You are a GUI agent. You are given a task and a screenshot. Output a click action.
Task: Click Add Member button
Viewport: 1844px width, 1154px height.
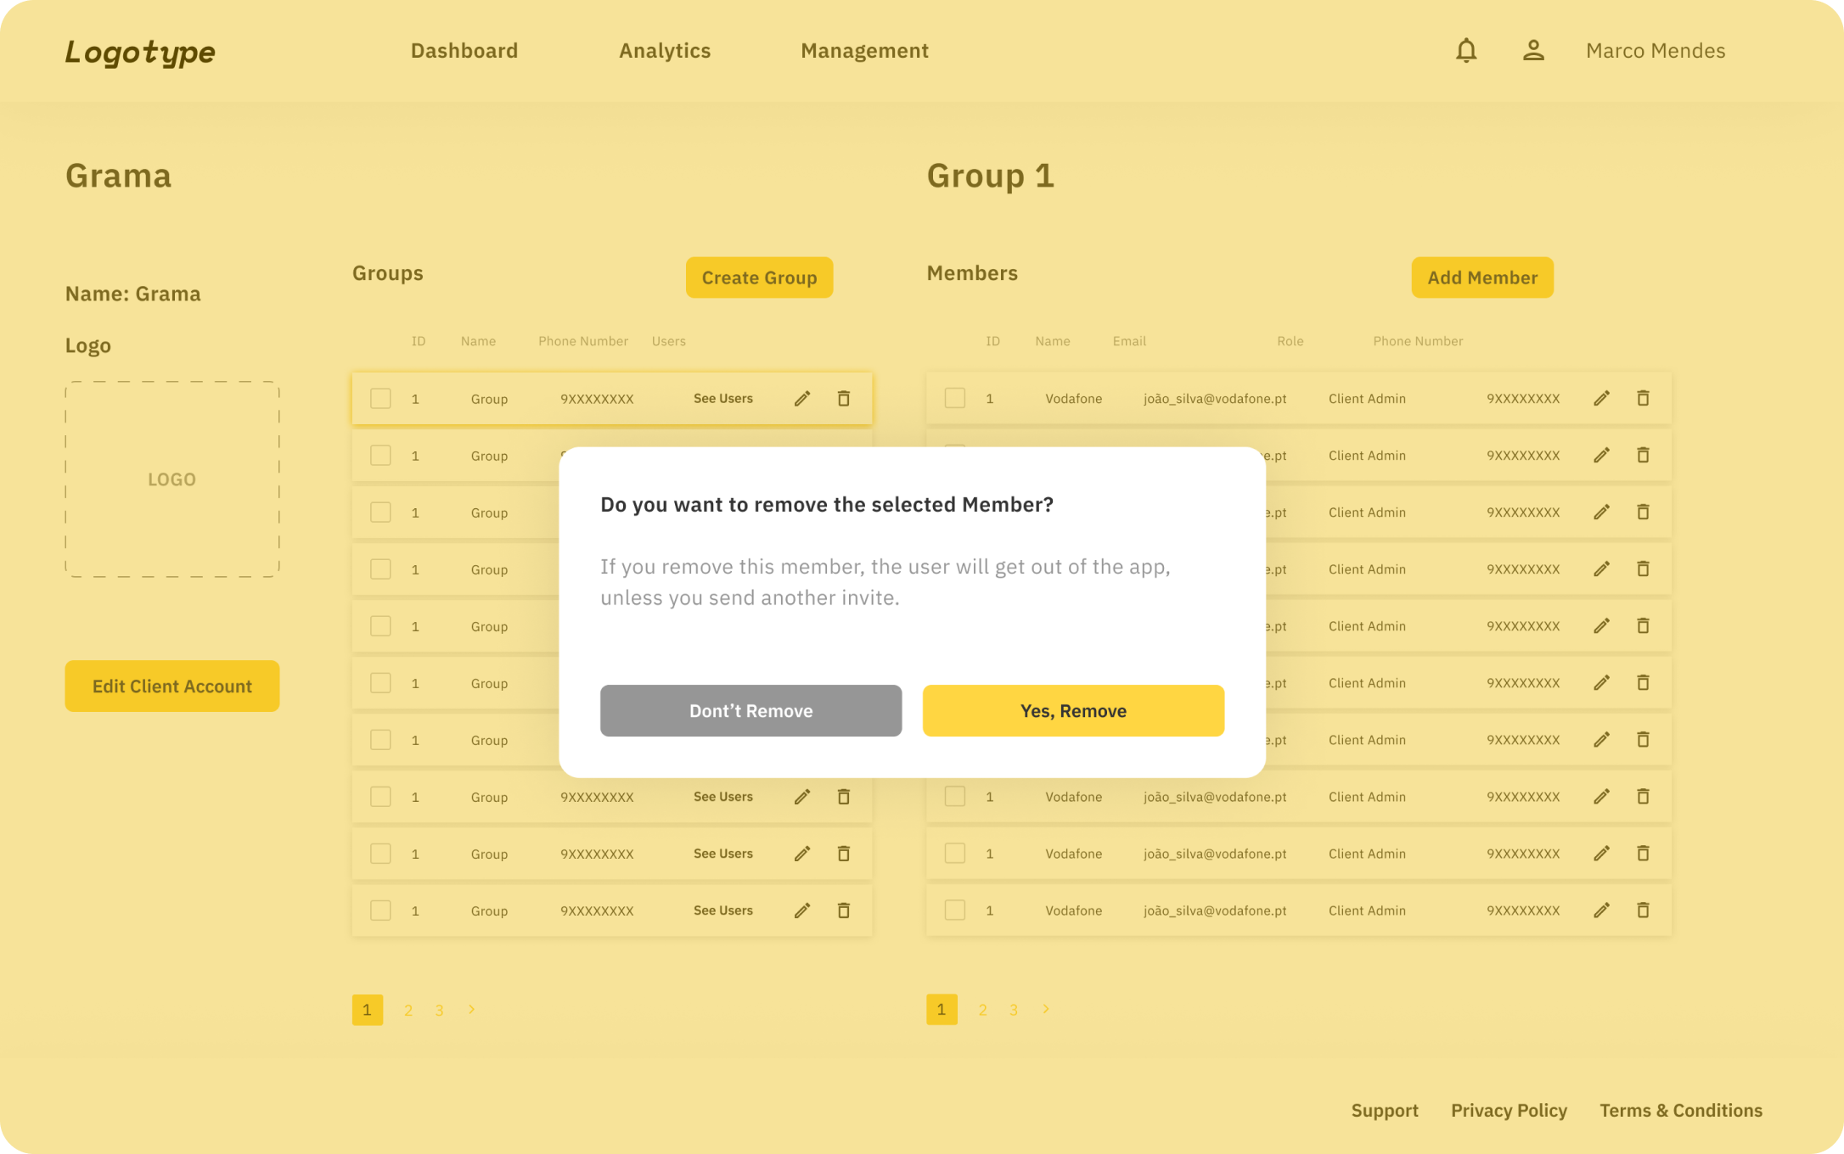click(1481, 277)
